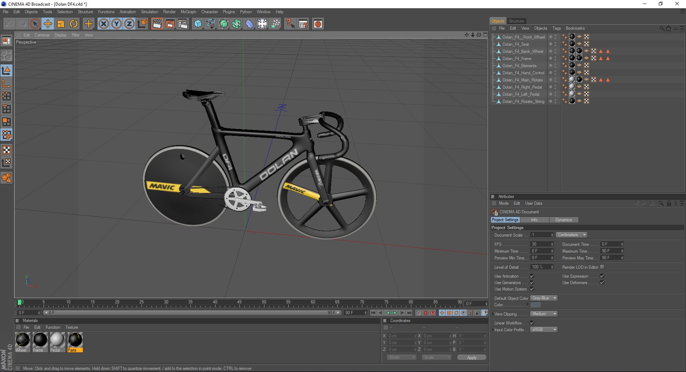Screen dimensions: 686x372
Task: Open the Array modeling objects icon
Action: (237, 24)
